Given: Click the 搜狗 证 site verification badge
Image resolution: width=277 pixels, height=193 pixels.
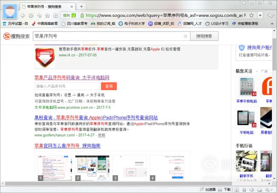Looking at the screenshot, I should [x=69, y=15].
